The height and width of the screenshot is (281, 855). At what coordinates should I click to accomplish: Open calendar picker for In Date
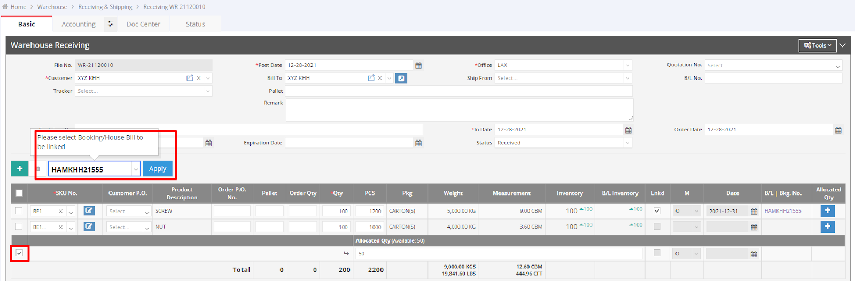point(628,130)
